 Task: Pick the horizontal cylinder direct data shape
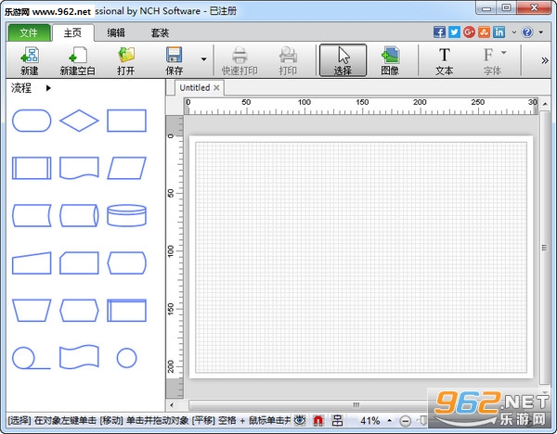pyautogui.click(x=79, y=215)
